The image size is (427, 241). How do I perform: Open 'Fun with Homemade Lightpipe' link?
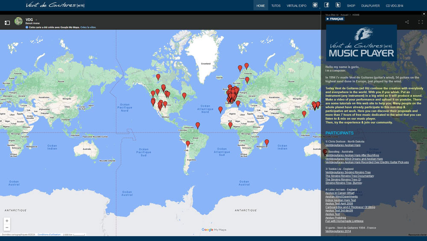(344, 221)
